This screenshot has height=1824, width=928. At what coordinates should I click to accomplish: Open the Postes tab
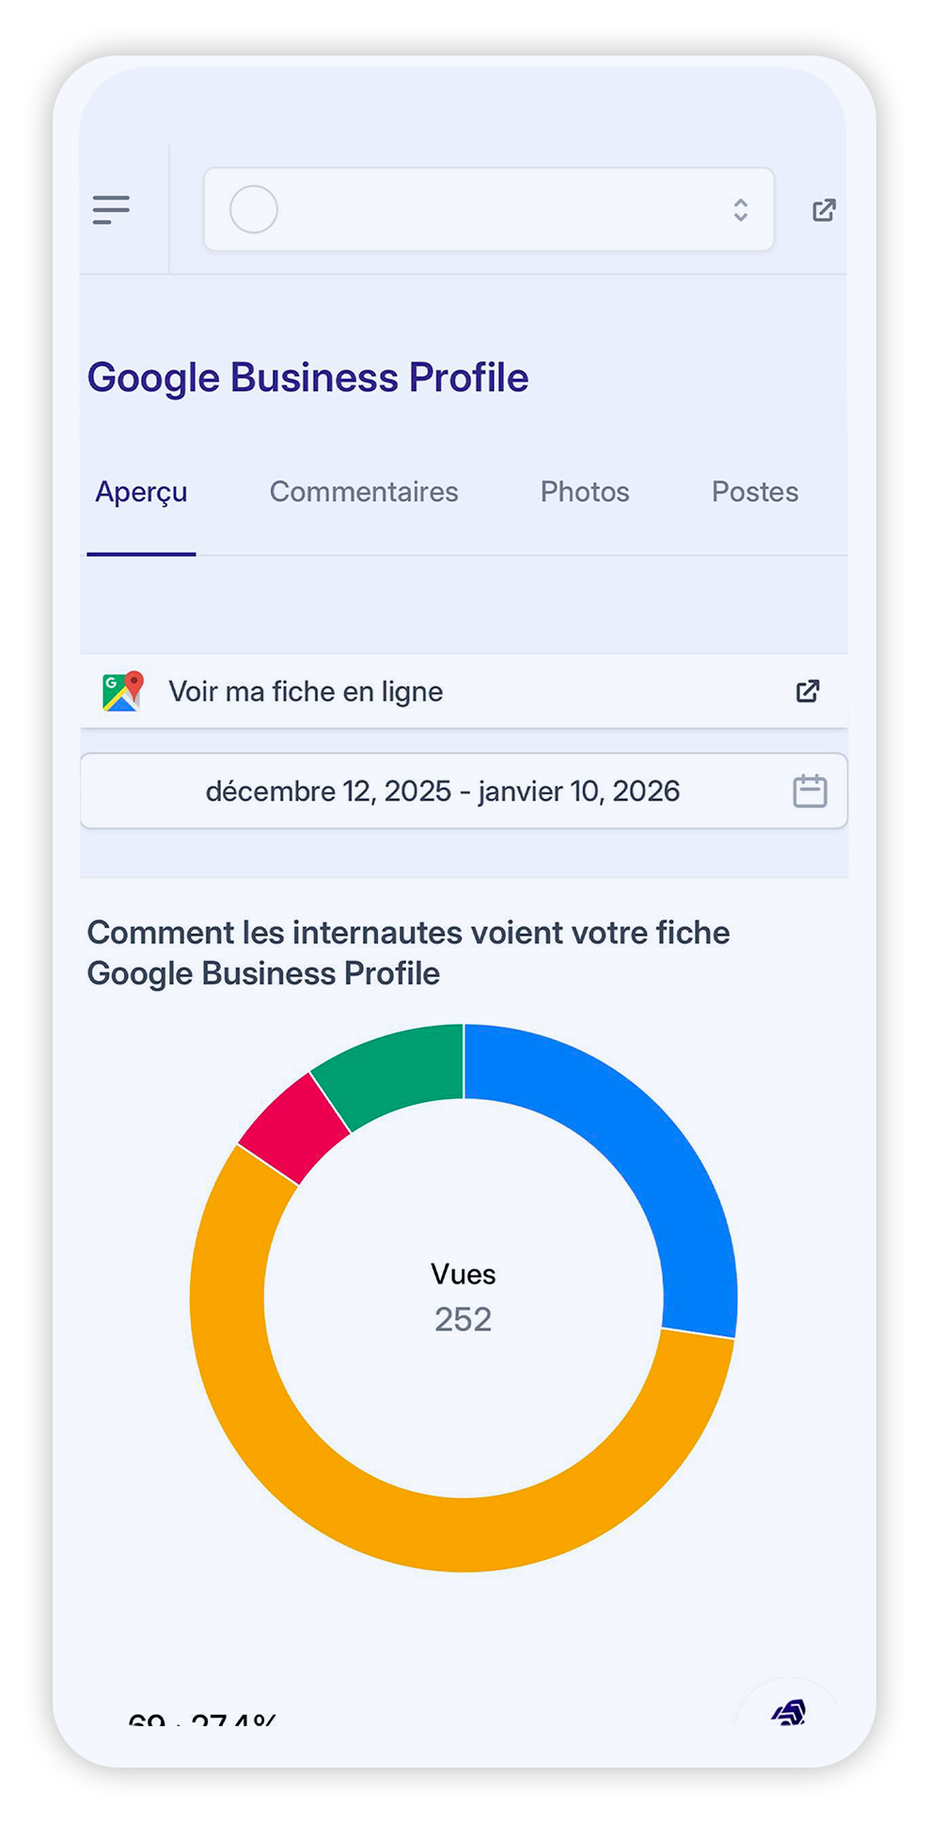click(755, 492)
